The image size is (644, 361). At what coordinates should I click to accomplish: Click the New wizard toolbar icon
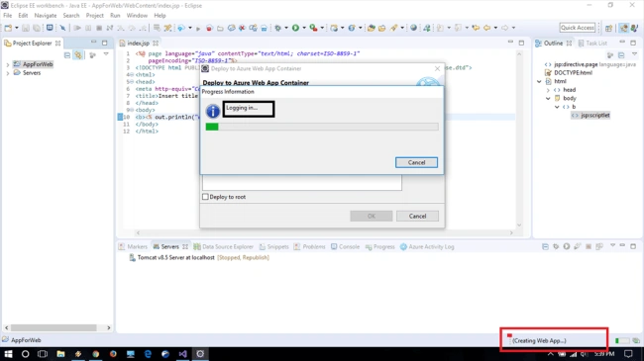tap(8, 28)
